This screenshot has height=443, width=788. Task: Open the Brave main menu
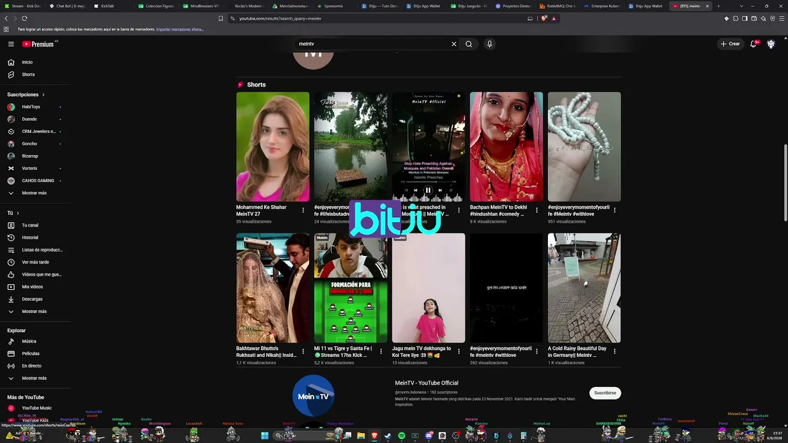(781, 18)
